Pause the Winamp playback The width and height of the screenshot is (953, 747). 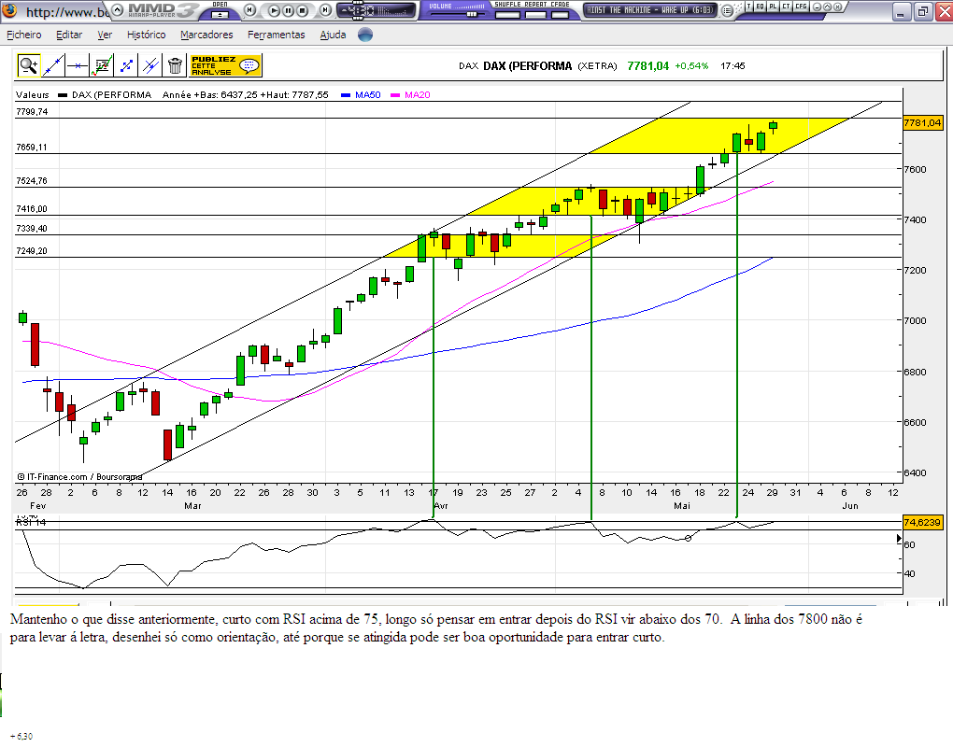pos(288,10)
